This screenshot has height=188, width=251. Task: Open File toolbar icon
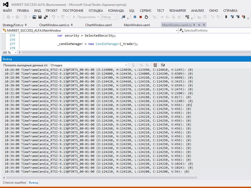(34, 17)
